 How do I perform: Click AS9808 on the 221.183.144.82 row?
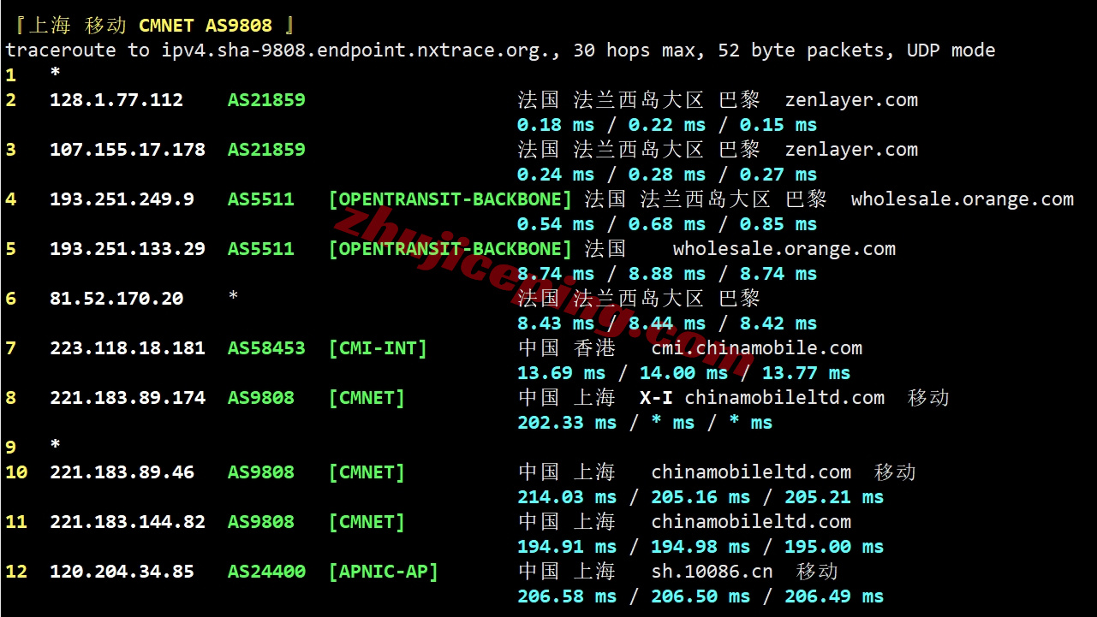(x=261, y=522)
